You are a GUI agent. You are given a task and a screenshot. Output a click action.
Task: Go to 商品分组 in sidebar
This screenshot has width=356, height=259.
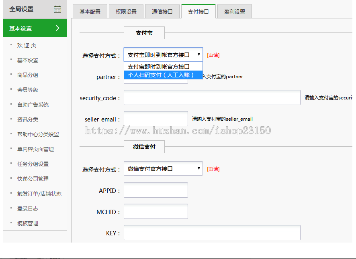click(x=28, y=75)
